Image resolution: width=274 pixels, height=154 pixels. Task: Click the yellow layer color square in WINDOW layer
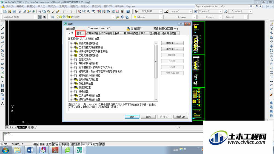point(70,17)
